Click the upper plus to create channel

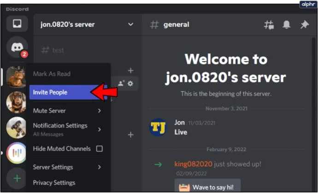[130, 70]
